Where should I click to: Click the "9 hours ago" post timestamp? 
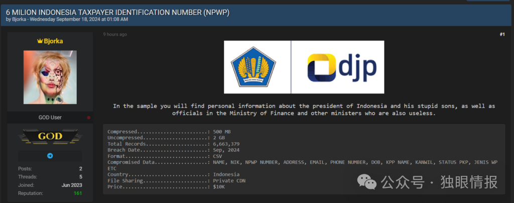115,34
